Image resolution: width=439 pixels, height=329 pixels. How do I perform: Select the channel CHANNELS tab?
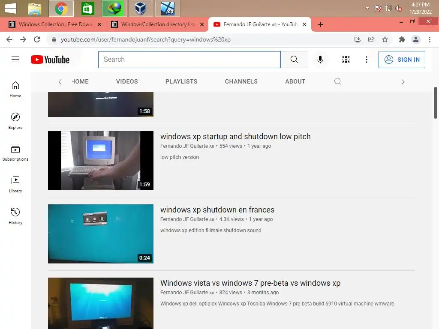pos(241,81)
